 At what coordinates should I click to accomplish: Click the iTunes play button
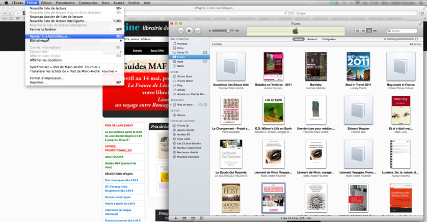189,31
